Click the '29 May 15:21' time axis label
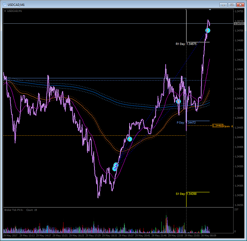 pos(60,235)
